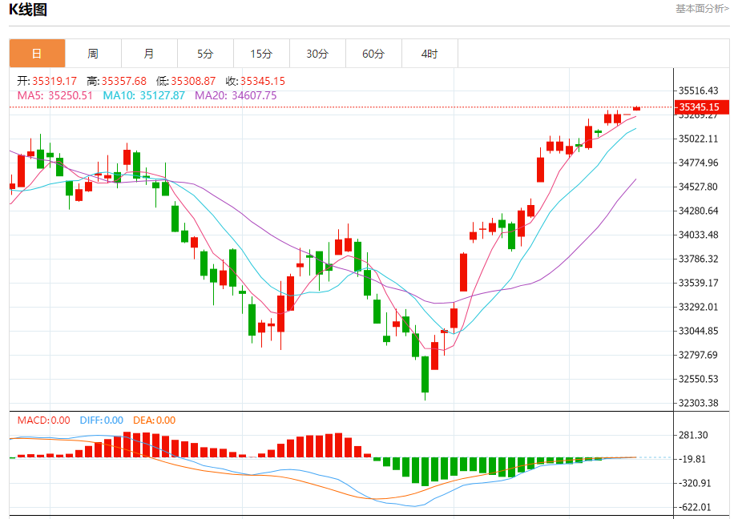Image resolution: width=738 pixels, height=519 pixels.
Task: Click the 开:35319.17 opening price value
Action: point(47,81)
